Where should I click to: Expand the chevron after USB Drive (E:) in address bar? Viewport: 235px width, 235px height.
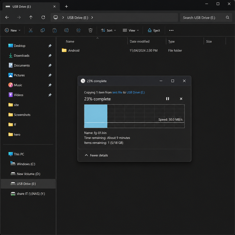click(x=92, y=18)
